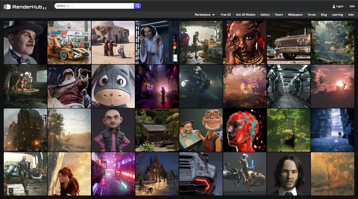358x199 pixels.
Task: Open the Learning page
Action: pyautogui.click(x=337, y=14)
